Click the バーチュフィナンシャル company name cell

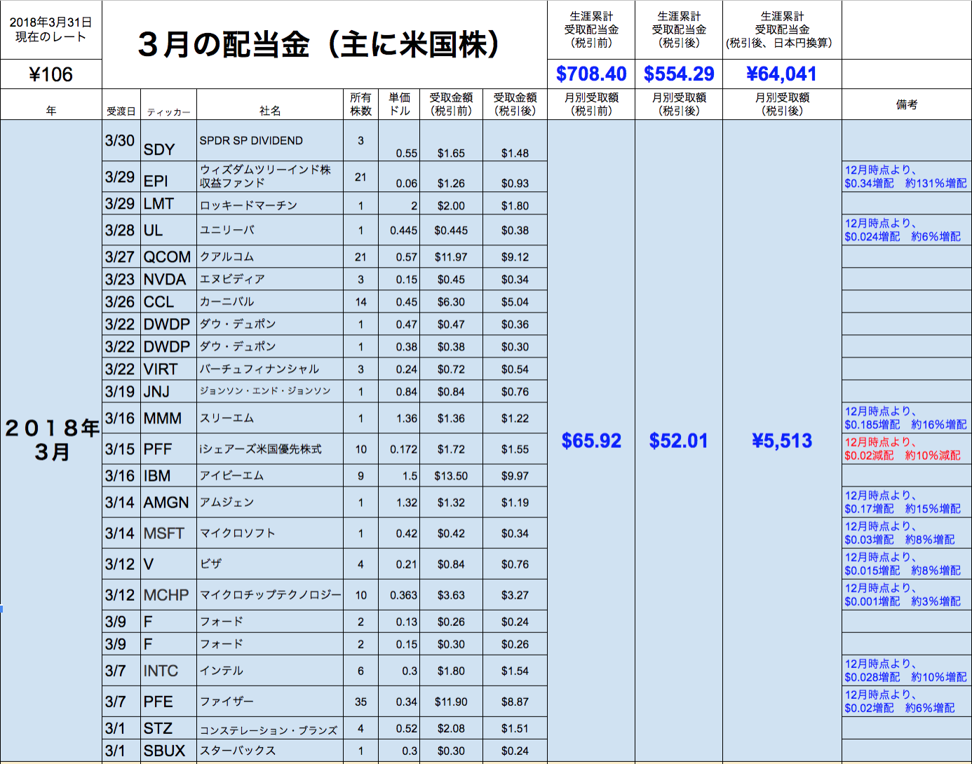[270, 369]
